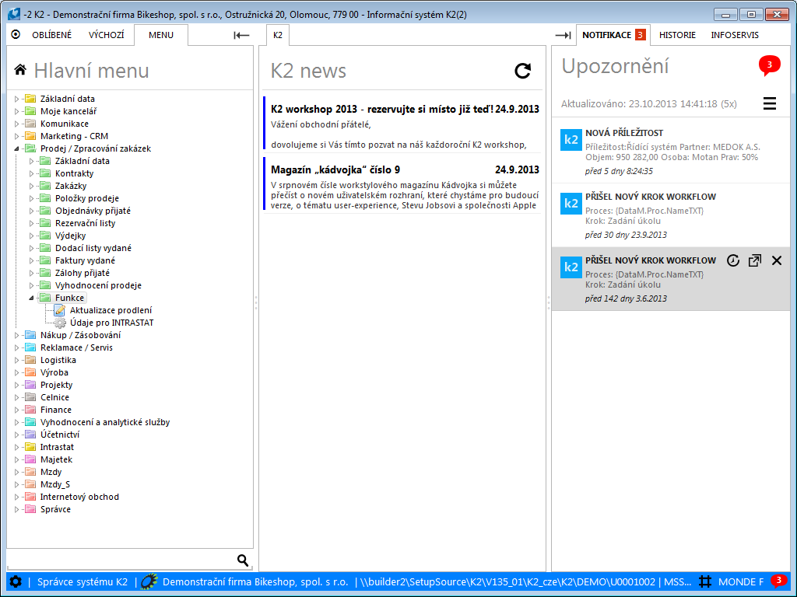This screenshot has height=597, width=797.
Task: Click the circle target icon before Oblíbené
Action: click(16, 34)
